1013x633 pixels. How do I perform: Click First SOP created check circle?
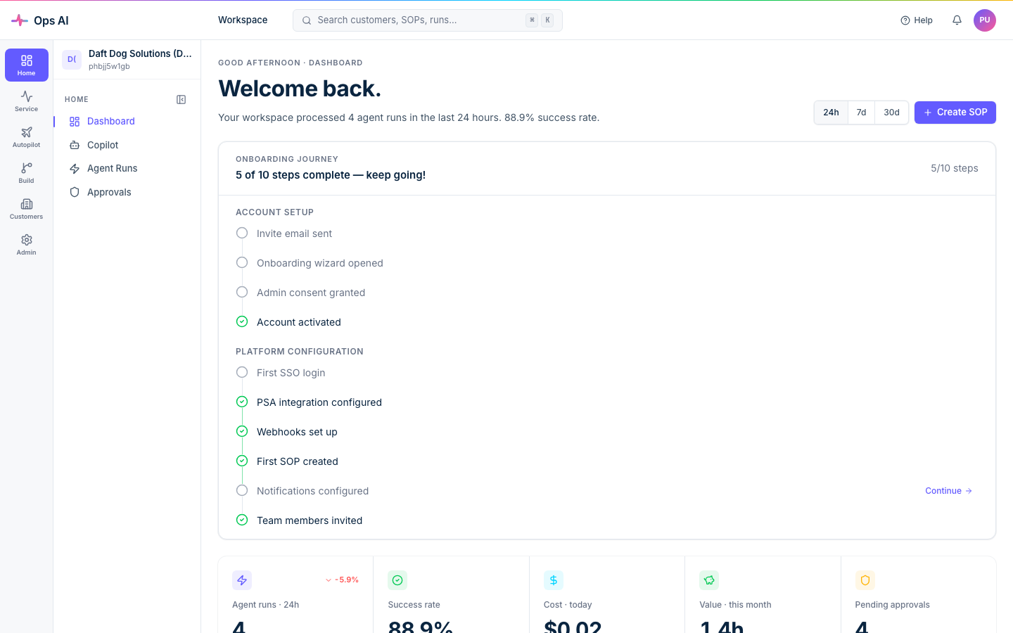pos(242,461)
